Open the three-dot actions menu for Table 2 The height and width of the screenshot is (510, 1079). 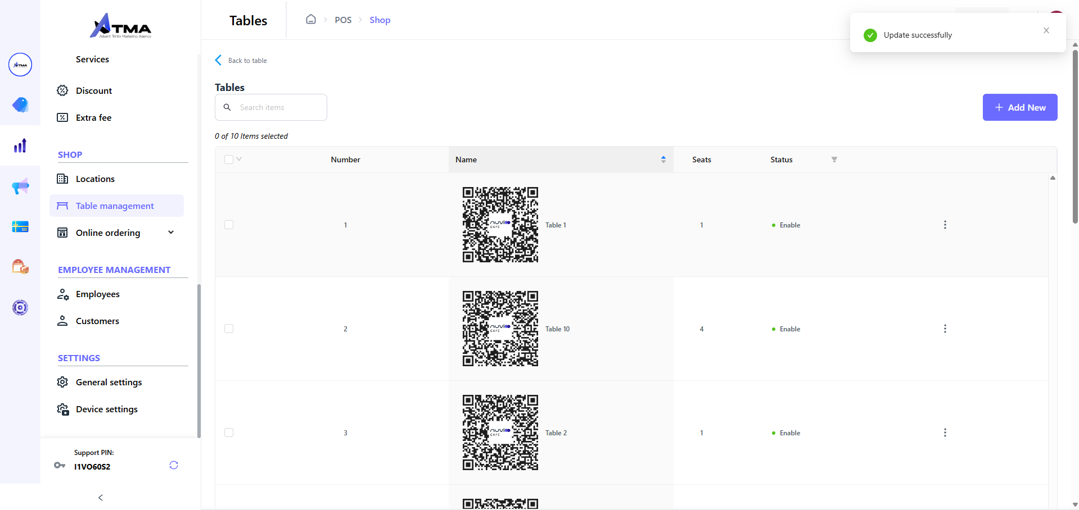(x=945, y=432)
